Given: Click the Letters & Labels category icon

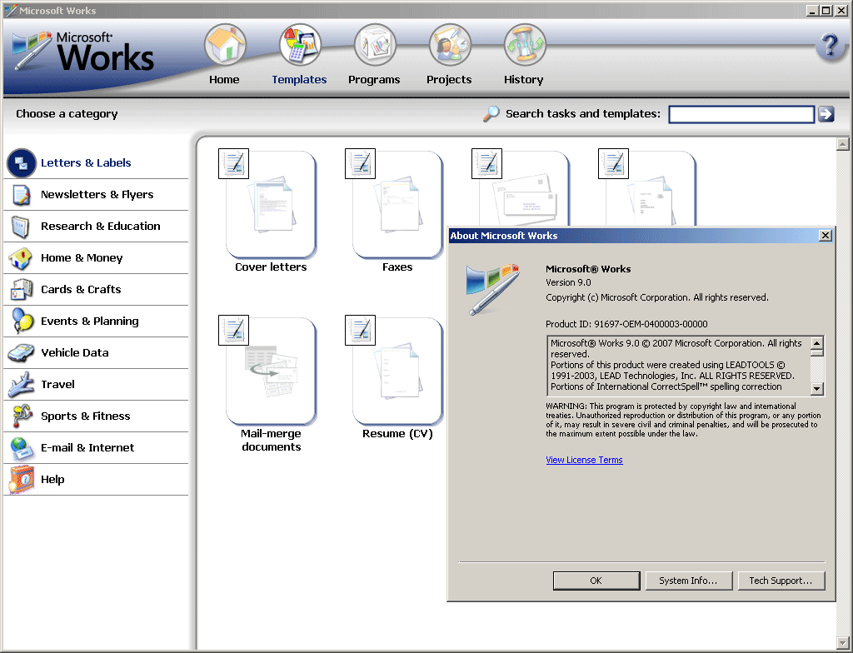Looking at the screenshot, I should tap(21, 162).
